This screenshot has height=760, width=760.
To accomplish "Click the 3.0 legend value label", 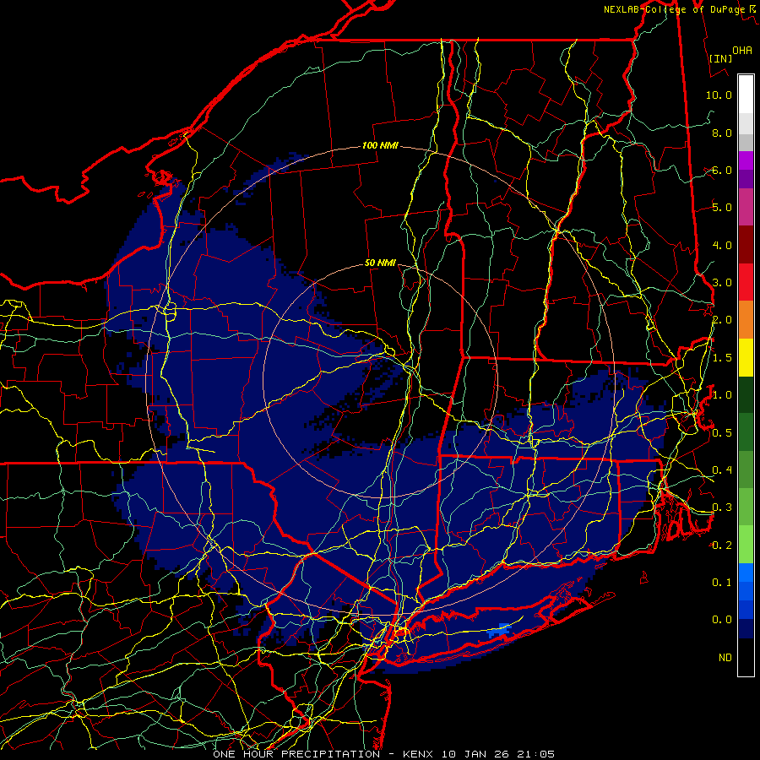I will click(722, 283).
